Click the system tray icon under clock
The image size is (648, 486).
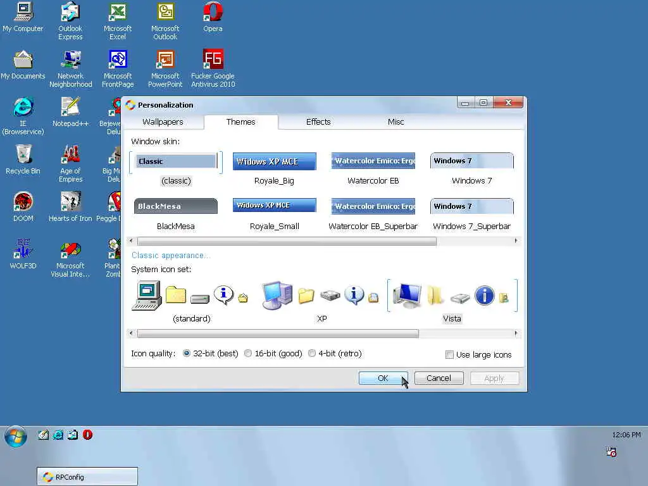point(611,452)
